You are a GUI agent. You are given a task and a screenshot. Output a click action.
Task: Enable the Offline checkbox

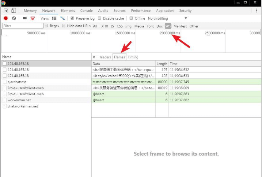click(x=131, y=18)
